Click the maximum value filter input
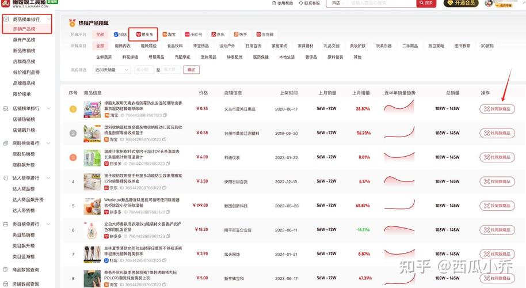The height and width of the screenshot is (288, 526). 171,70
